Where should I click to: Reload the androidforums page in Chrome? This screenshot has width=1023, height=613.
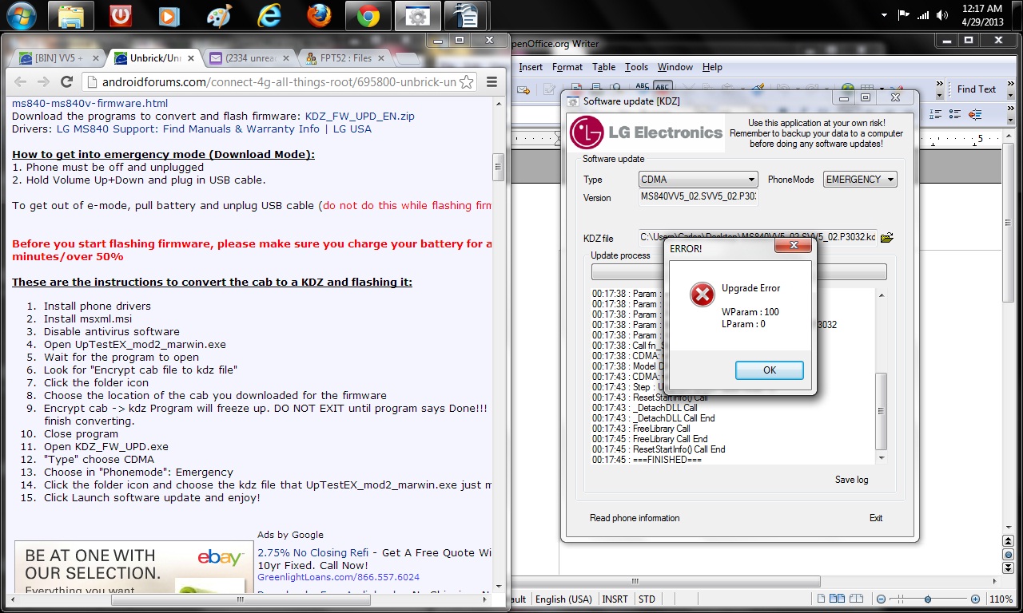click(67, 81)
